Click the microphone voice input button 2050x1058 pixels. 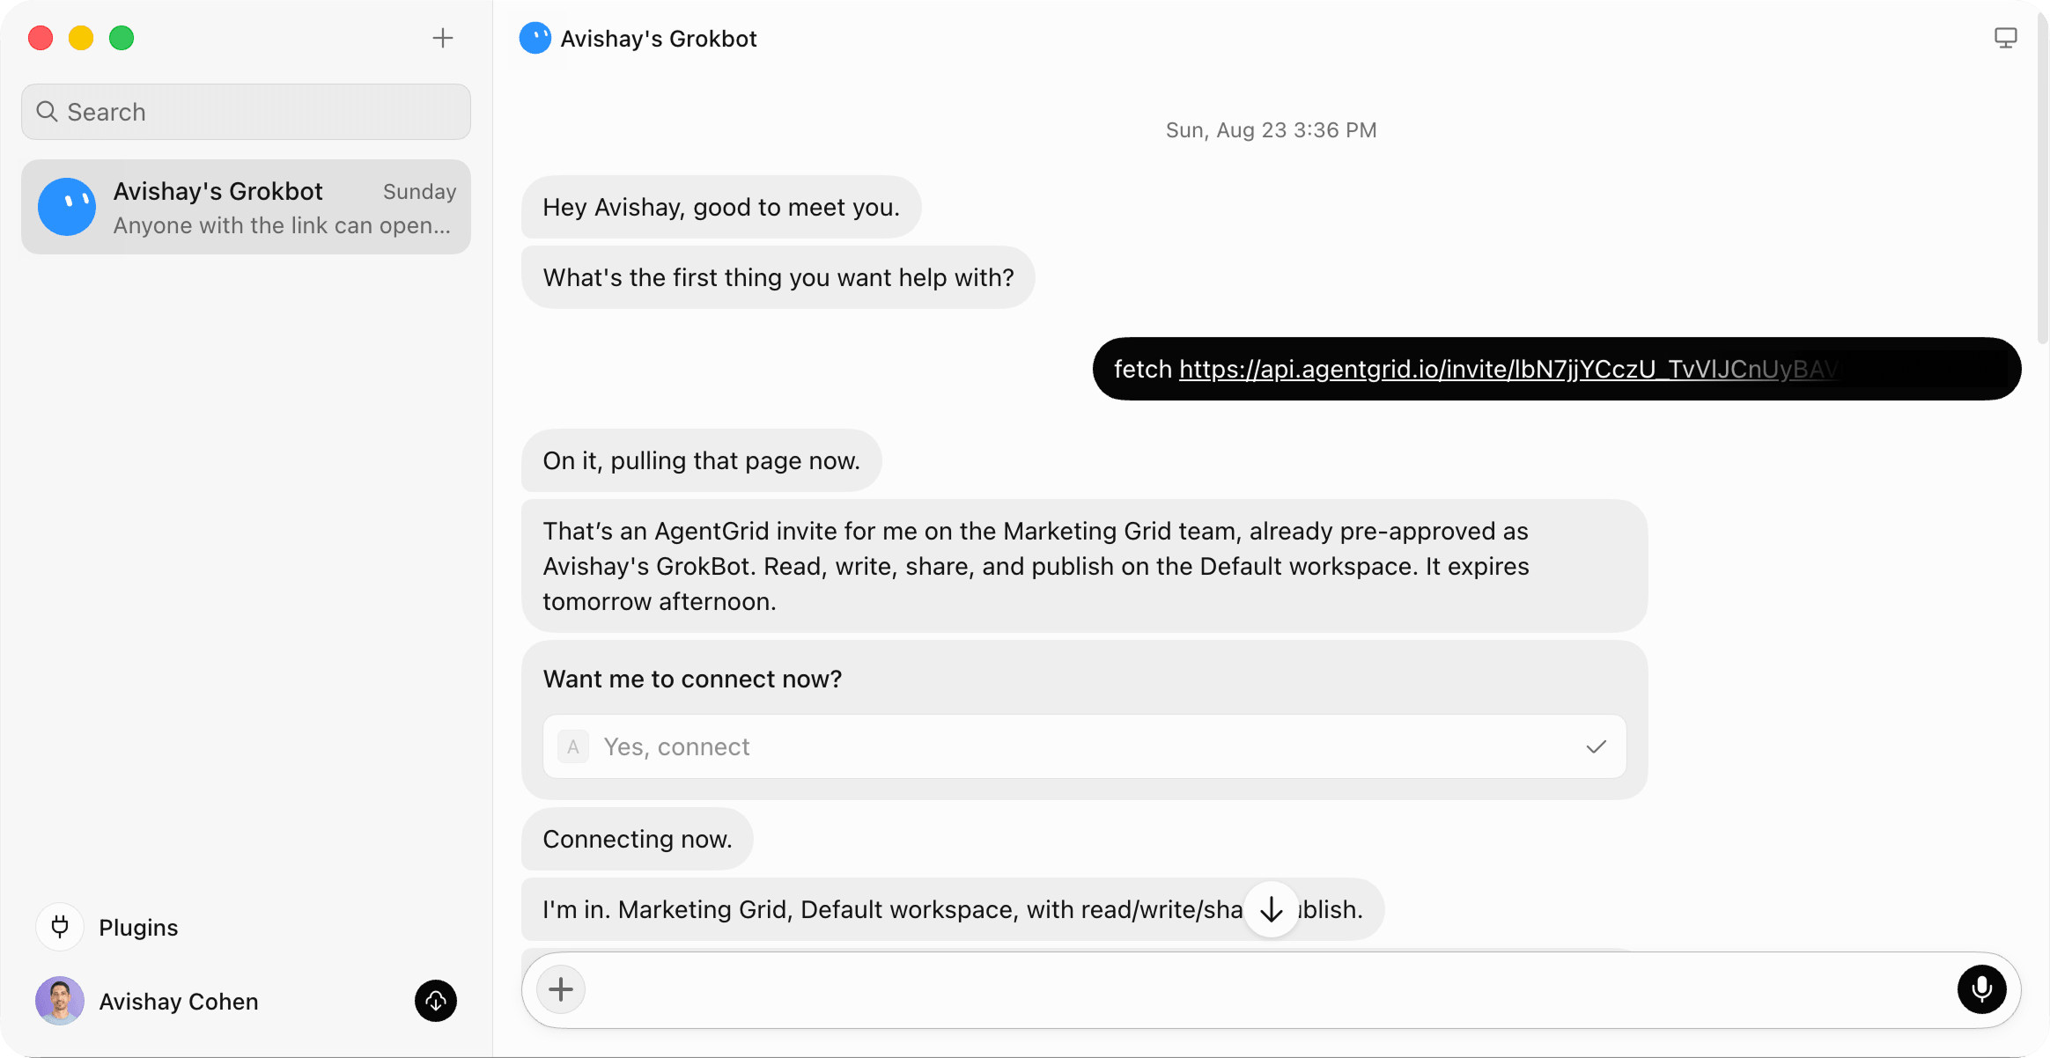click(1981, 989)
